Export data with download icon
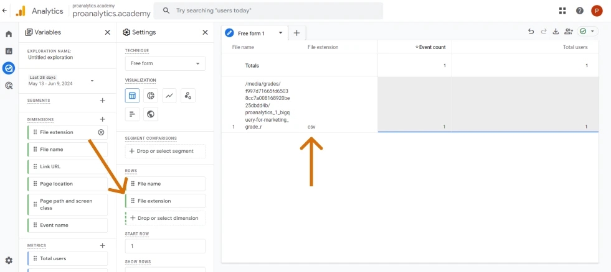611x272 pixels. (556, 32)
